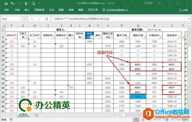
Task: Select column S header
Action: 172,26
